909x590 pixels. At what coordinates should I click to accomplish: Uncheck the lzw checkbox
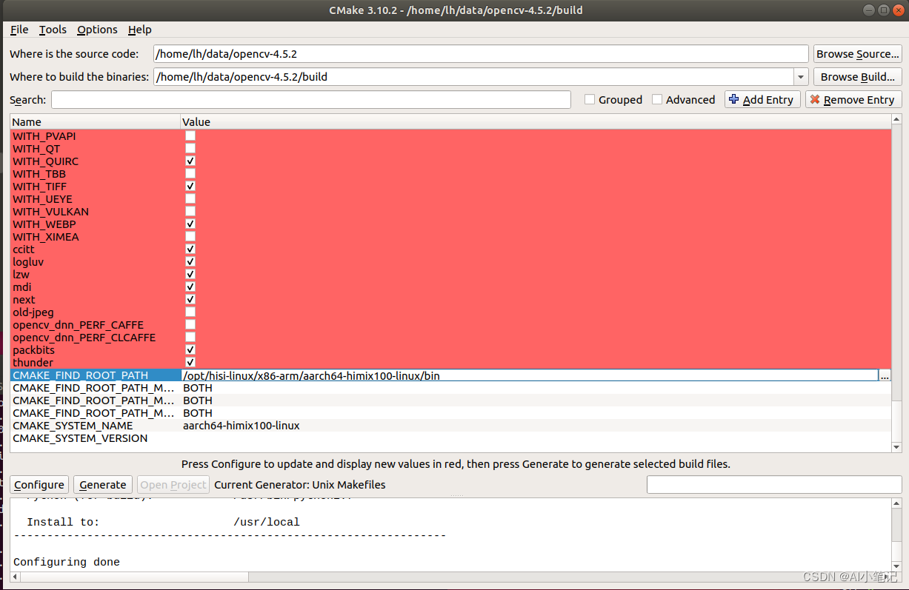(190, 275)
